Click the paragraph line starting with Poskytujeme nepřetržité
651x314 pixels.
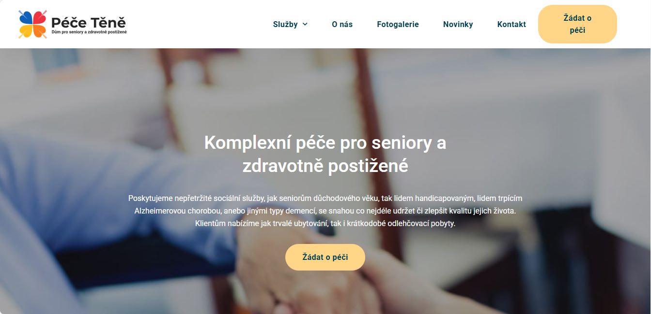click(325, 199)
